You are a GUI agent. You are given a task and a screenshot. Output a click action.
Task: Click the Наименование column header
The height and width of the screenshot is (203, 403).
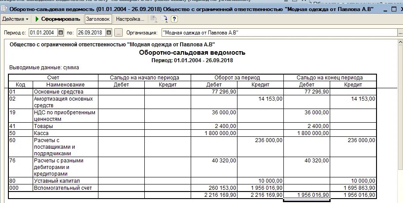click(x=65, y=85)
